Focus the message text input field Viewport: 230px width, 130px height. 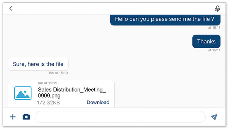(x=120, y=117)
